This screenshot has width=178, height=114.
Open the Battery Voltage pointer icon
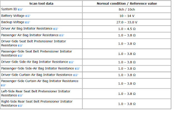point(28,16)
